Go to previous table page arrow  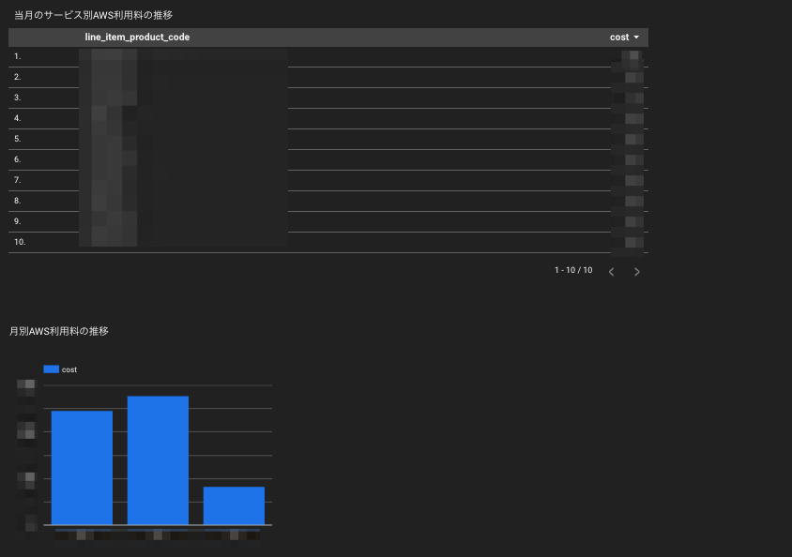pos(611,272)
